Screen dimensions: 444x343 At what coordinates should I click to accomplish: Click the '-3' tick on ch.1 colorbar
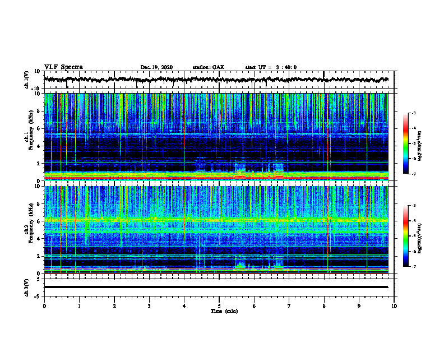tap(413, 113)
